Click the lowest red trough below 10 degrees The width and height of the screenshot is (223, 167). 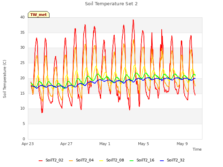(x=42, y=112)
